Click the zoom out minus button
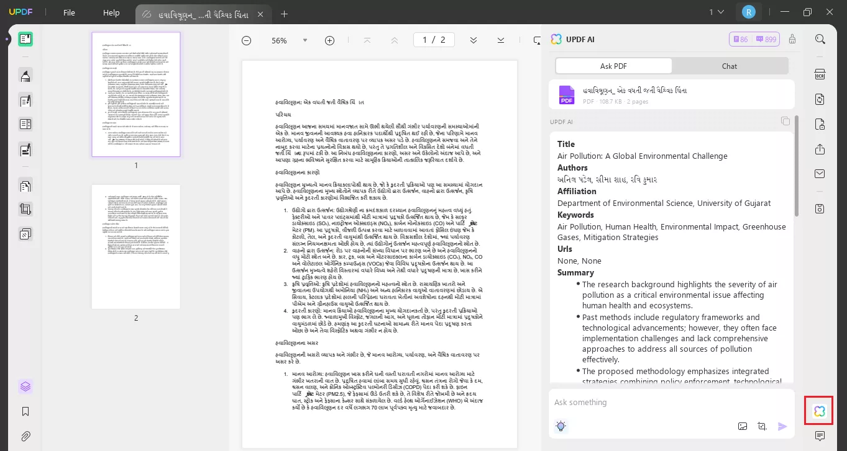This screenshot has width=847, height=451. click(x=247, y=40)
